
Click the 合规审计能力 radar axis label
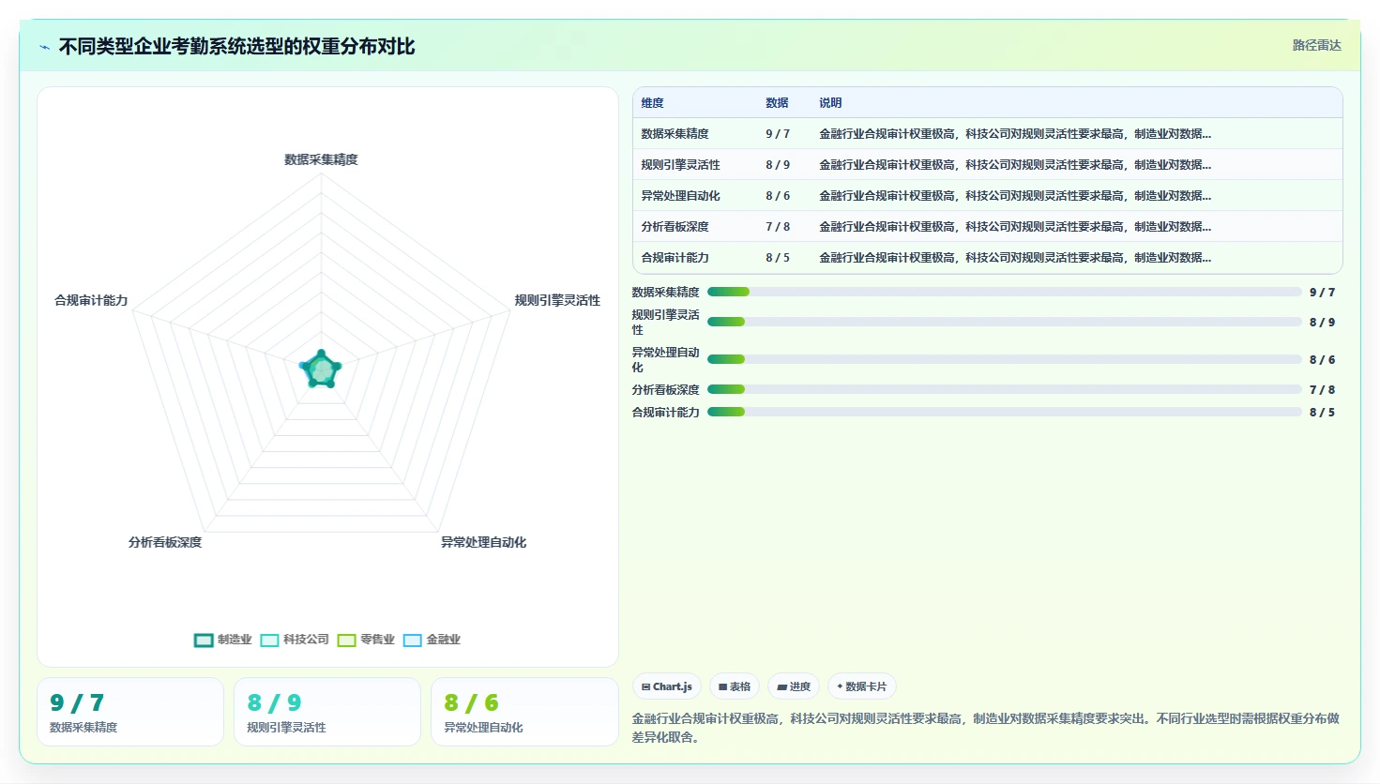(91, 300)
